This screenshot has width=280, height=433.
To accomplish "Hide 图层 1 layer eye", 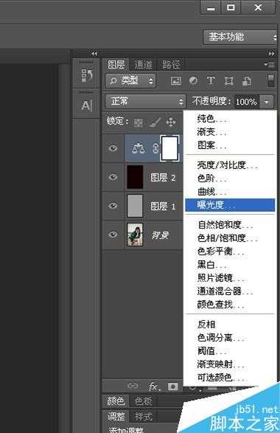I will point(113,206).
